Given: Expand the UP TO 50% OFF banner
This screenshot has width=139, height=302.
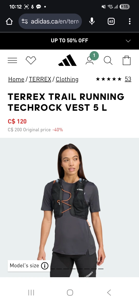Looking at the screenshot, I should tap(69, 41).
